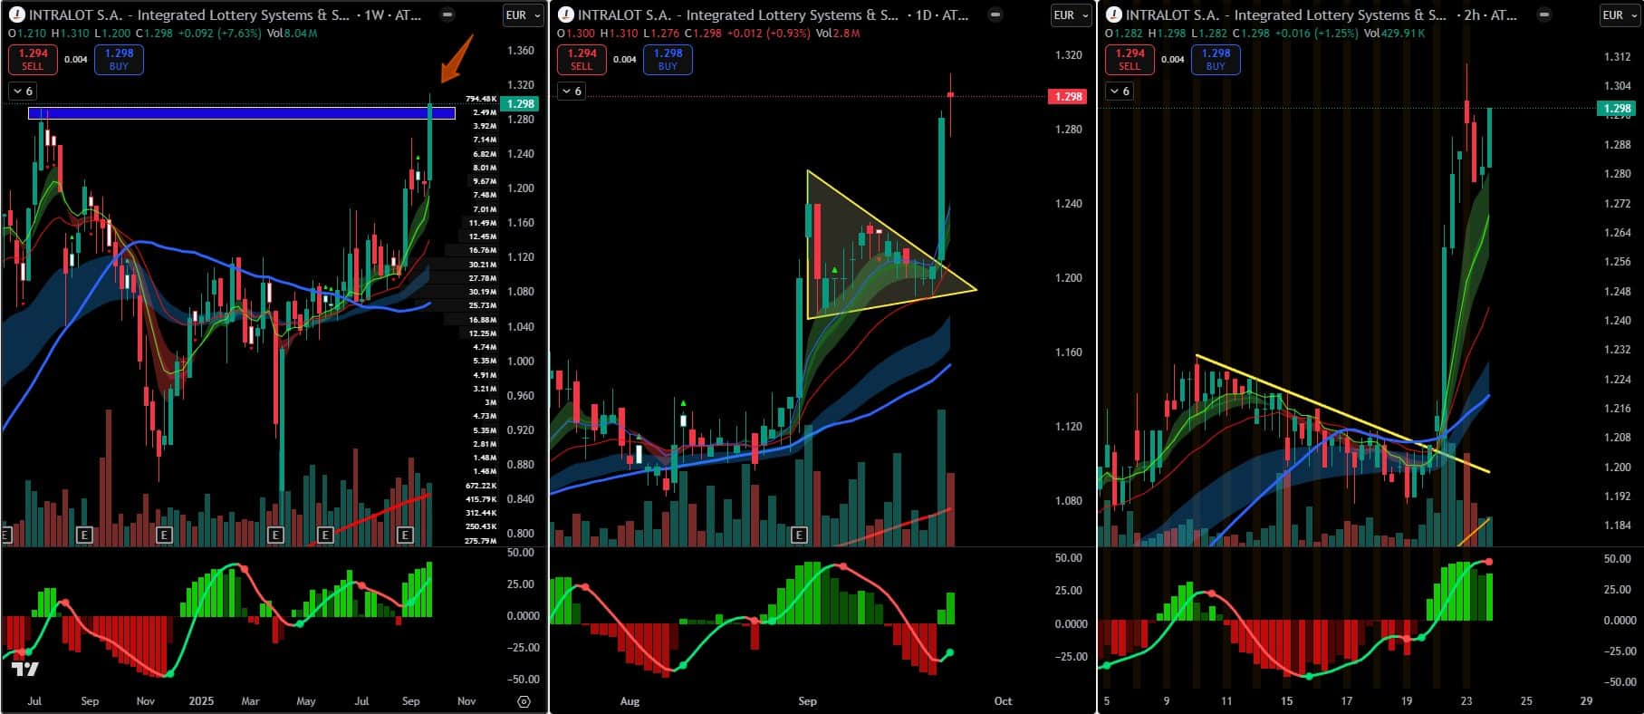This screenshot has height=714, width=1644.
Task: Open EUR currency dropdown on daily chart
Action: point(1071,15)
